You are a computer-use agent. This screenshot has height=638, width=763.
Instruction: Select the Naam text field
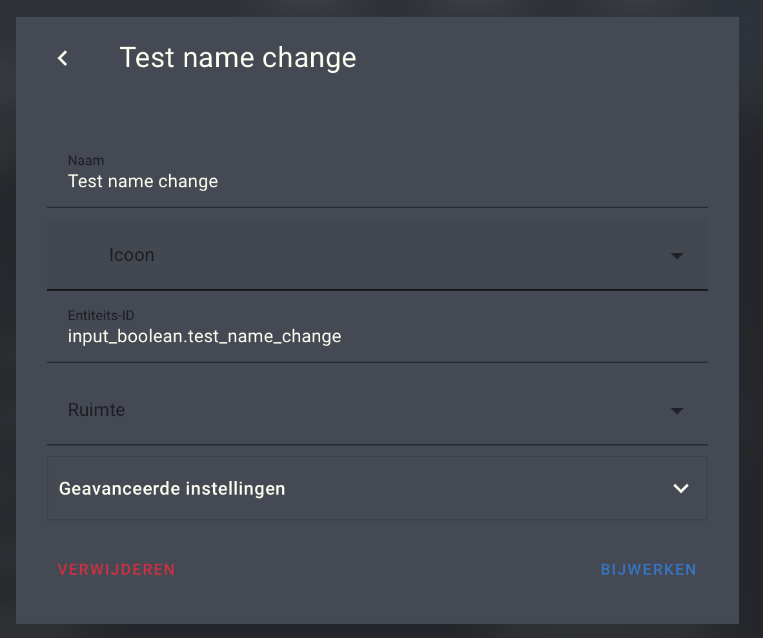coord(258,181)
